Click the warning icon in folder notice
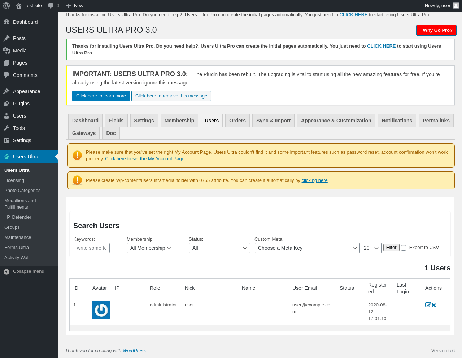462x358 pixels. pyautogui.click(x=77, y=180)
